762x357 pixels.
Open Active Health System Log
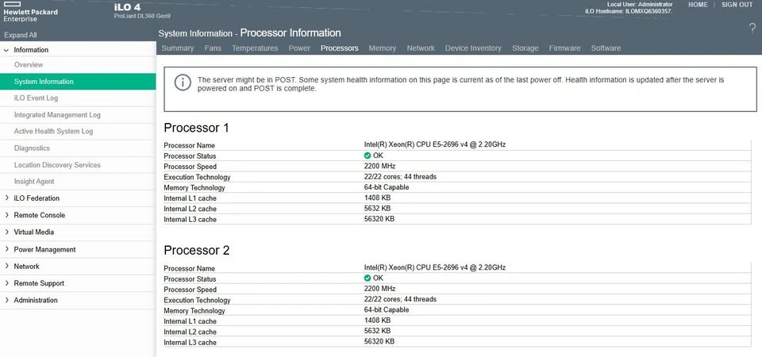click(53, 131)
